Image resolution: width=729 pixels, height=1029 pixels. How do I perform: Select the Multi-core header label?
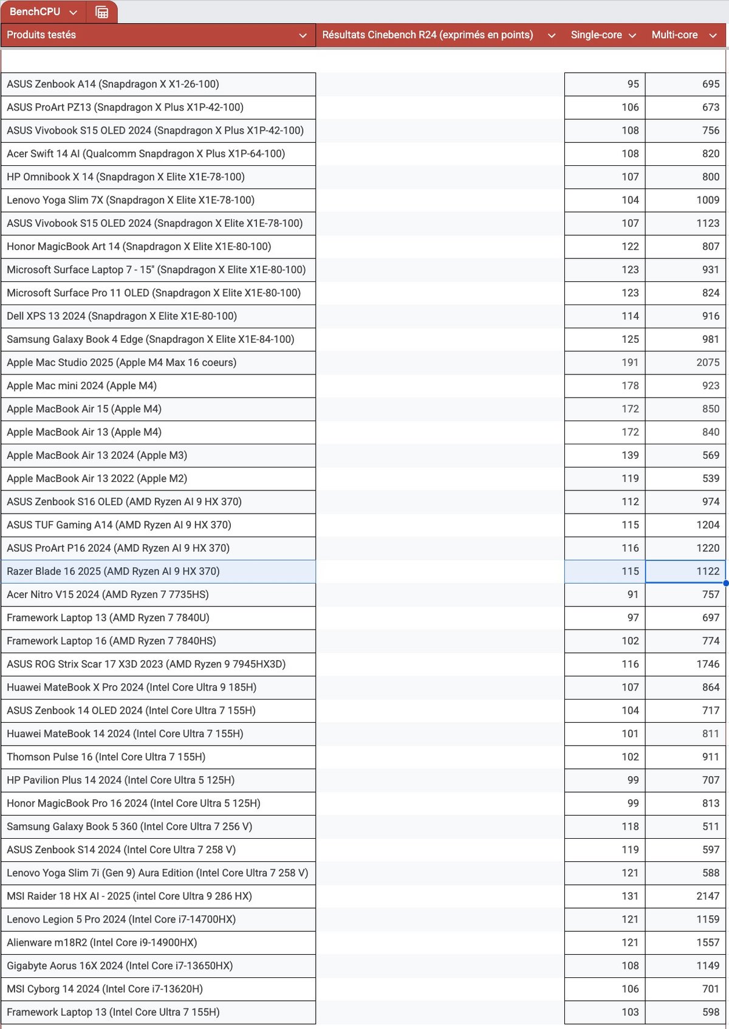tap(674, 35)
